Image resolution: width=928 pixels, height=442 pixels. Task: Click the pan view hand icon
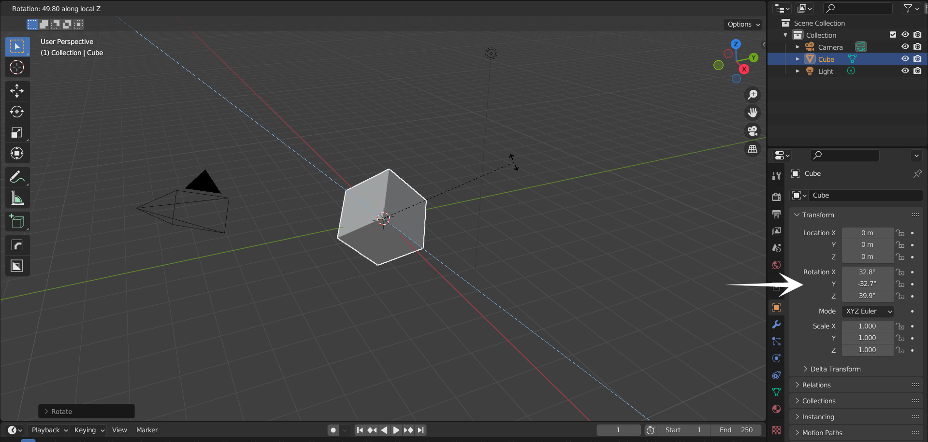[x=753, y=113]
